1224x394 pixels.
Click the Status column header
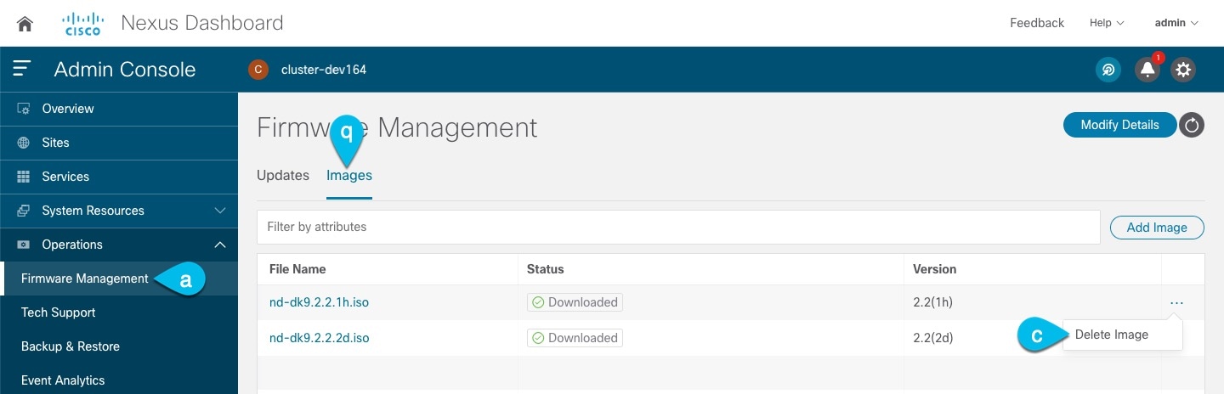point(546,269)
